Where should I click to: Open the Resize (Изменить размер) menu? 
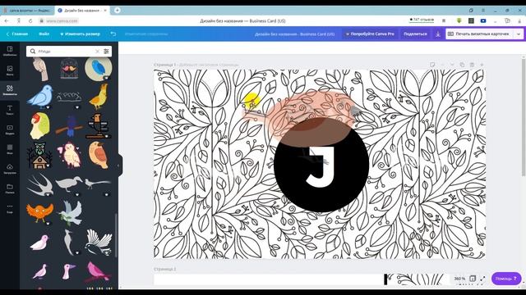click(80, 34)
